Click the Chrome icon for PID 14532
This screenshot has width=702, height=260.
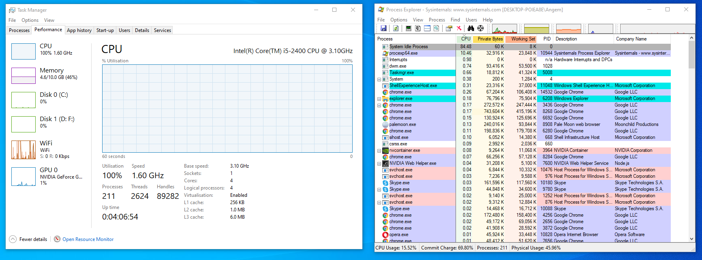[385, 92]
